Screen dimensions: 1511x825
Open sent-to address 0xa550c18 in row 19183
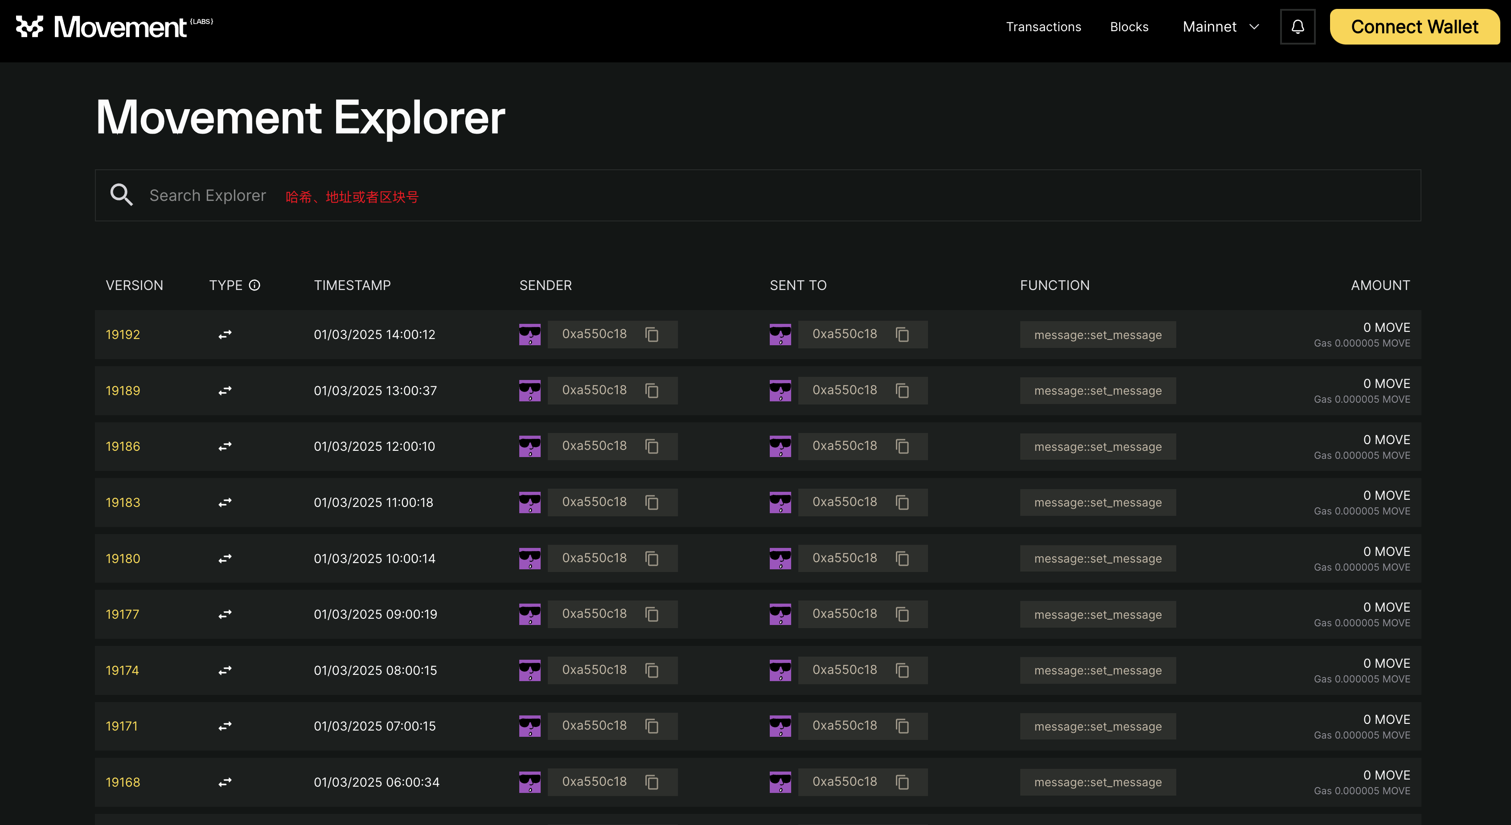tap(845, 502)
